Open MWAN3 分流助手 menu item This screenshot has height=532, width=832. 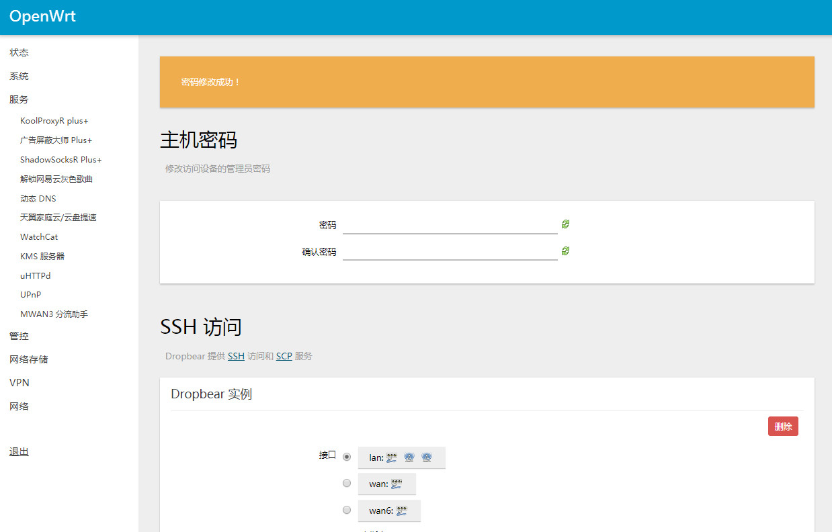[54, 314]
